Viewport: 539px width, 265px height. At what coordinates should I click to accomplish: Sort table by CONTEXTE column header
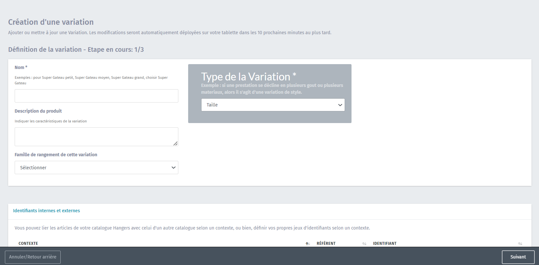coord(28,244)
